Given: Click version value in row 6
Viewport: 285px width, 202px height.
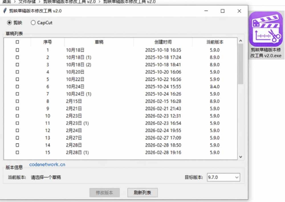Looking at the screenshot, I should point(215,87).
